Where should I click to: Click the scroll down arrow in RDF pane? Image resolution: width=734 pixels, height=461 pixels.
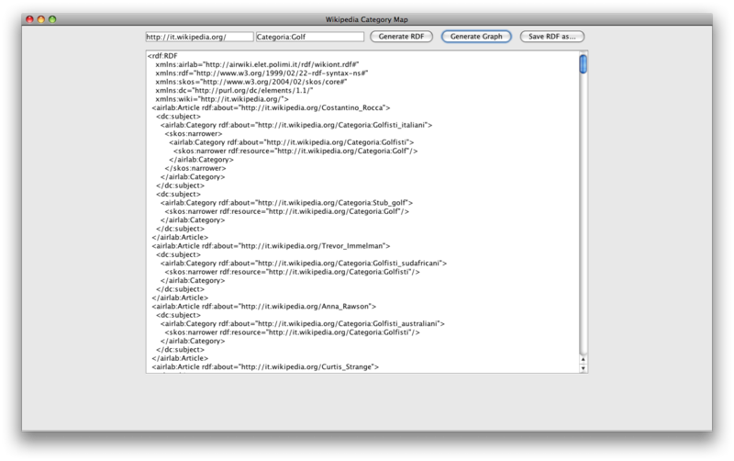pyautogui.click(x=583, y=368)
